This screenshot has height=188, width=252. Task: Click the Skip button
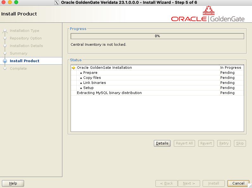(x=240, y=143)
